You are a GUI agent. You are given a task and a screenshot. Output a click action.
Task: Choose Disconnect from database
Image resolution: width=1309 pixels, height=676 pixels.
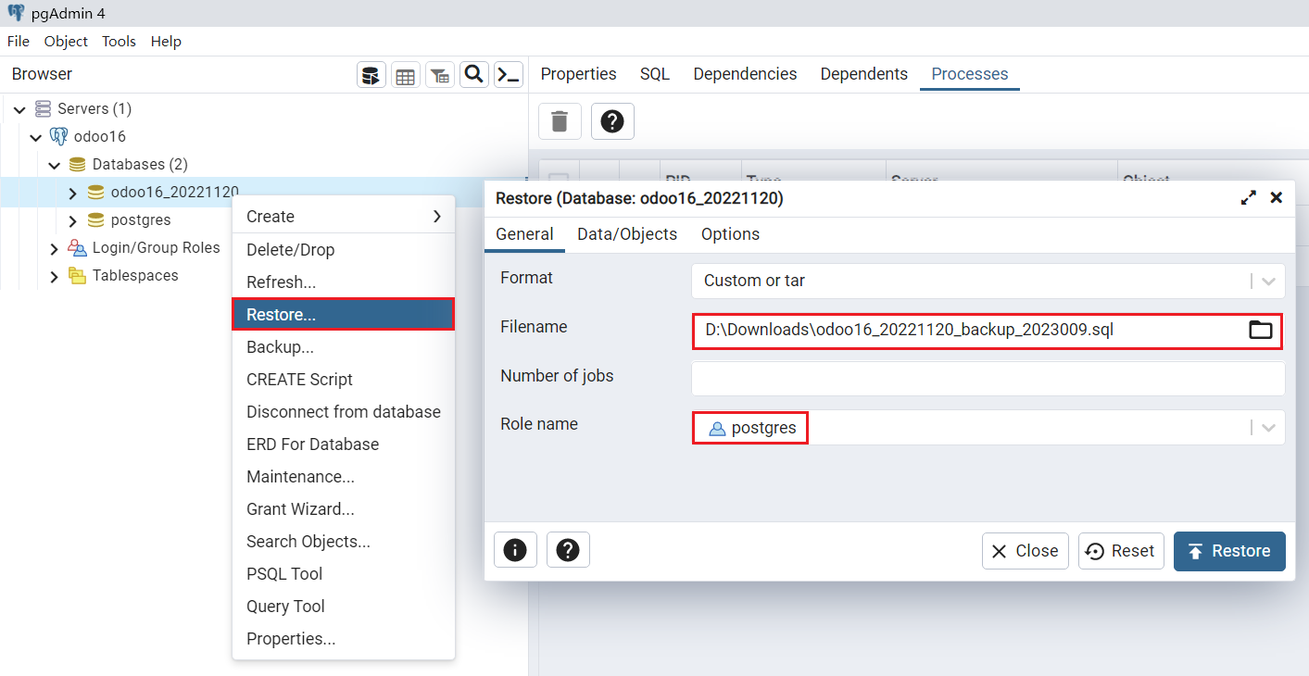[344, 412]
